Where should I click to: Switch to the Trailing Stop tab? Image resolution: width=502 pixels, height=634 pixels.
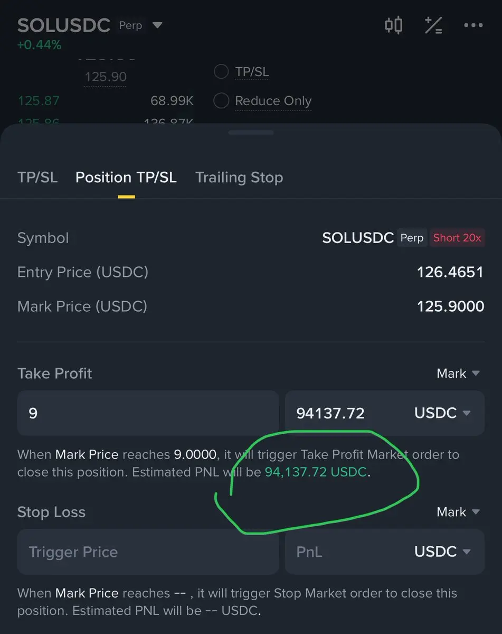pyautogui.click(x=239, y=178)
